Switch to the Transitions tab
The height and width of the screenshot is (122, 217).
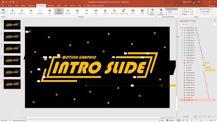pyautogui.click(x=32, y=6)
